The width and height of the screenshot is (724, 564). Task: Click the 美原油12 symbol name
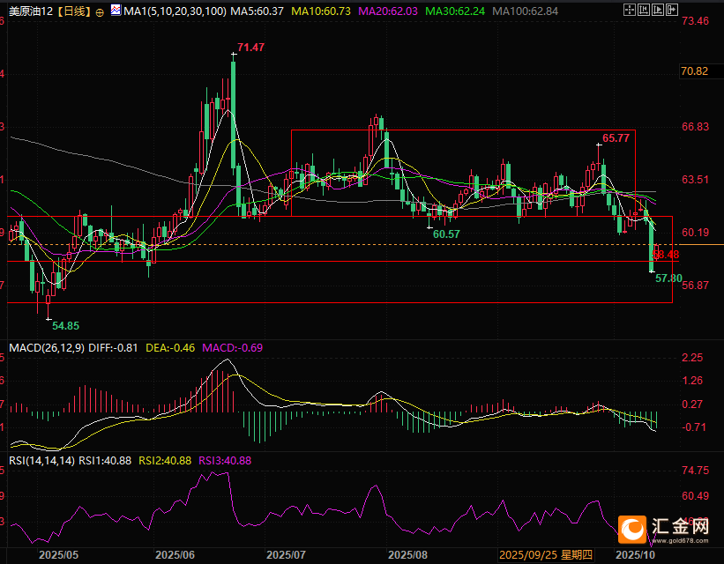pyautogui.click(x=30, y=11)
